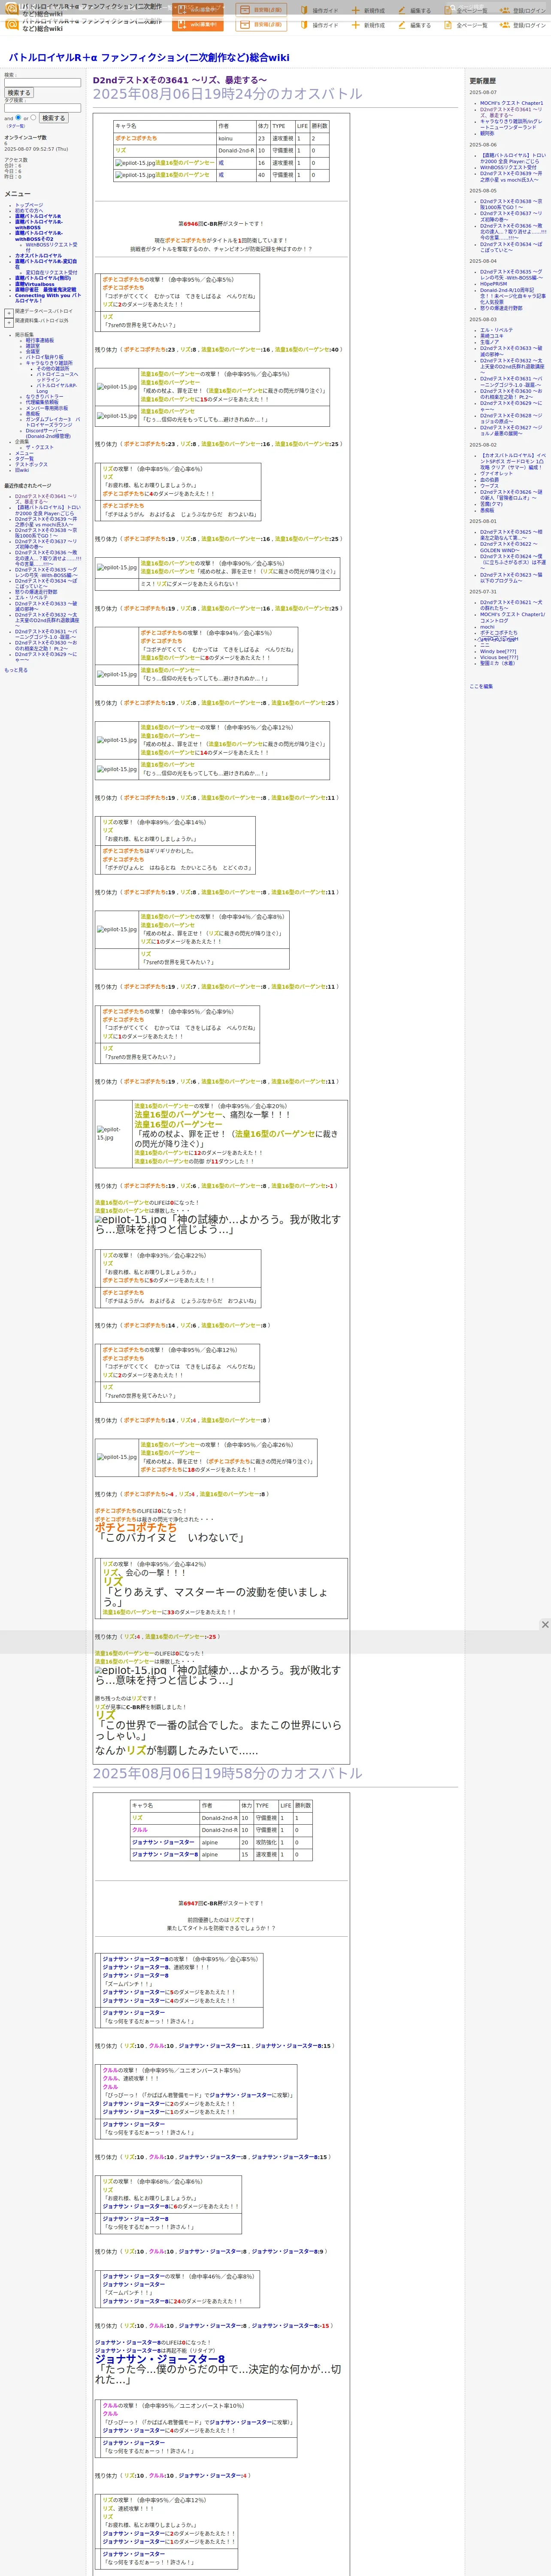The image size is (551, 2576).
Task: Open 生竜ノア link in 更新履歴
Action: pos(489,342)
